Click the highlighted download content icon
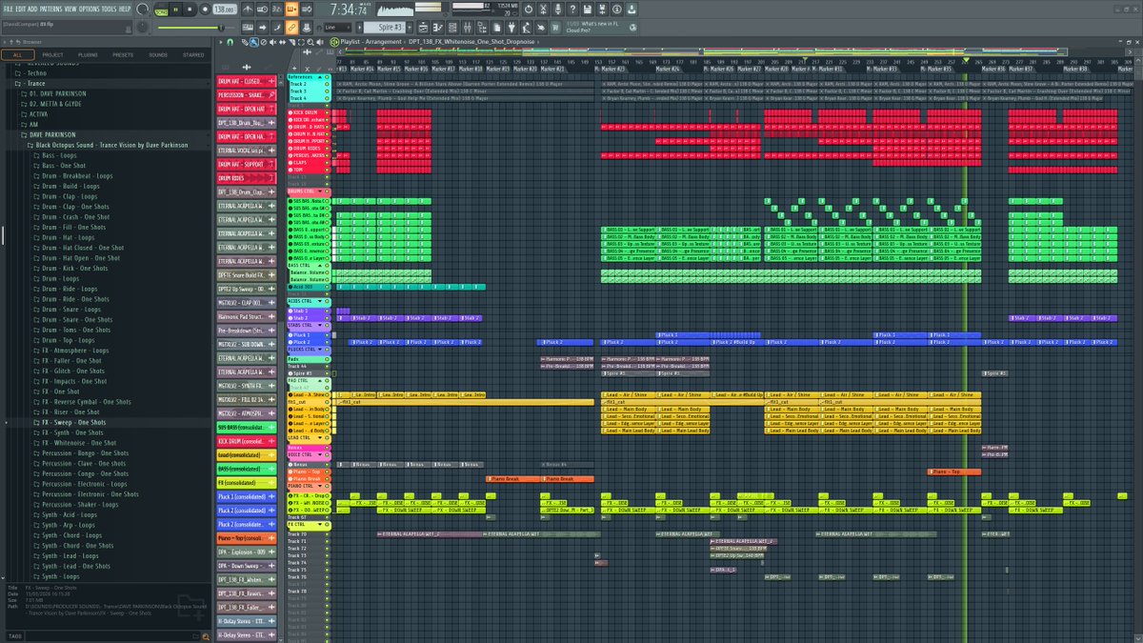The height and width of the screenshot is (643, 1143). coord(632,9)
